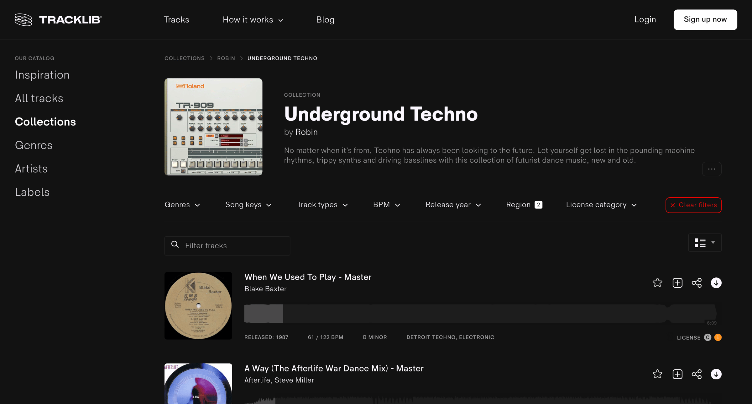The image size is (752, 404).
Task: Open the list view mode dropdown
Action: 705,242
